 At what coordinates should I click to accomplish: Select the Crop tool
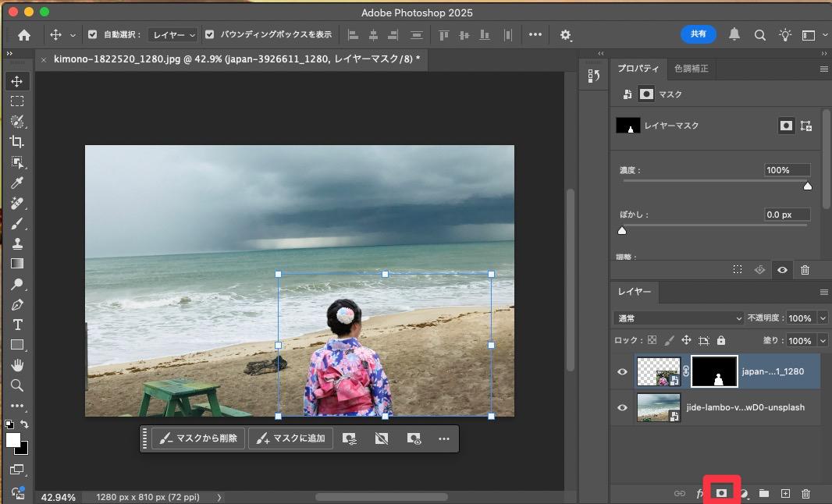click(x=17, y=142)
